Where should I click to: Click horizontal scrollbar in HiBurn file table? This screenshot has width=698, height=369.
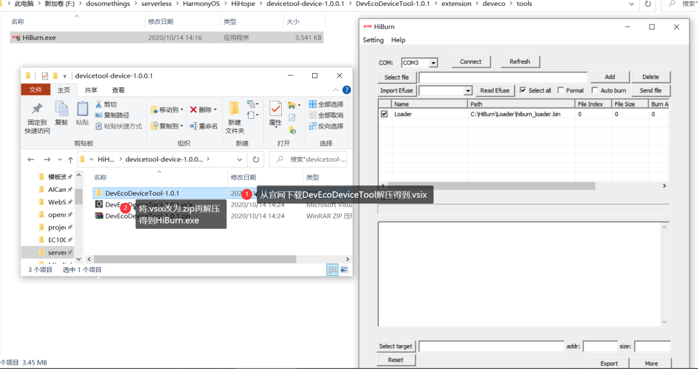click(x=523, y=185)
